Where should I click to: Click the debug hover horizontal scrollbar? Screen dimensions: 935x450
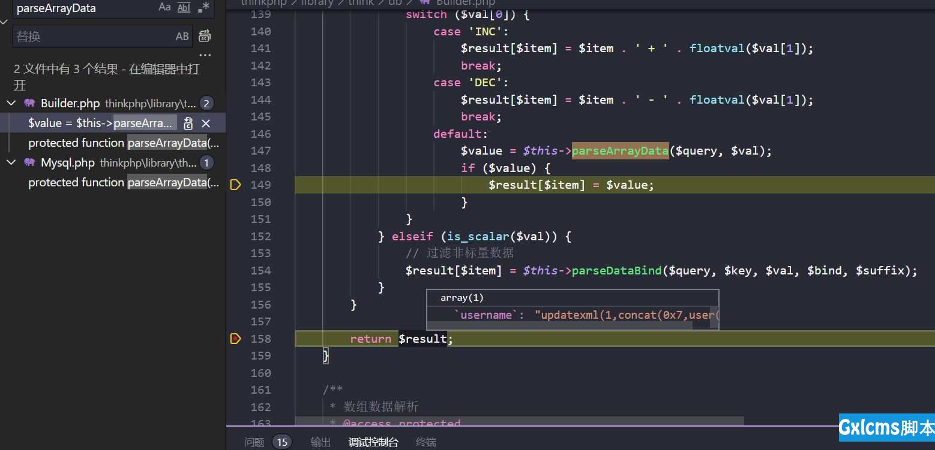tap(560, 325)
